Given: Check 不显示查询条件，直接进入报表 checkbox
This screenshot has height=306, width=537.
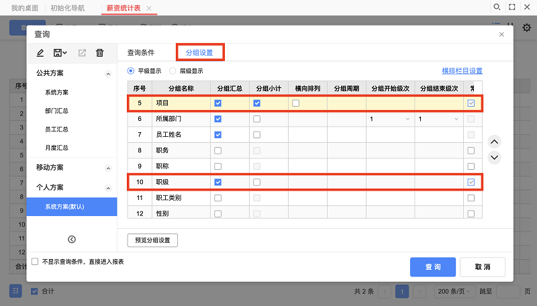Looking at the screenshot, I should click(x=35, y=262).
